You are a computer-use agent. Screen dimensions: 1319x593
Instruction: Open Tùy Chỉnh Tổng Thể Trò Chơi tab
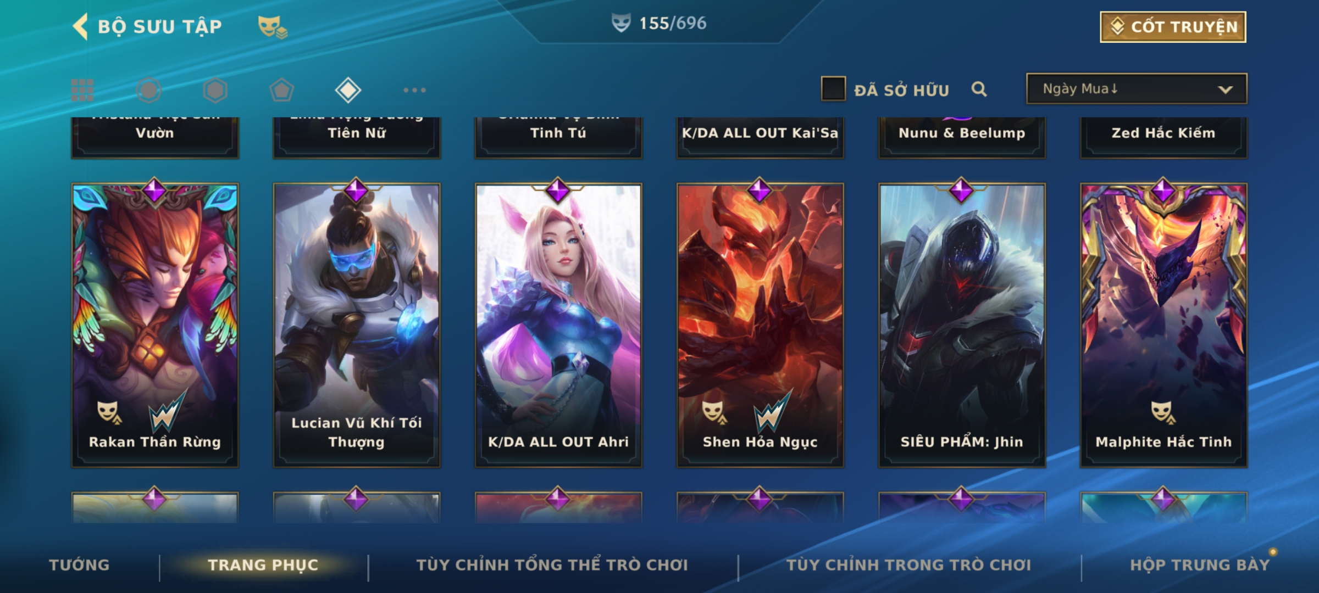[552, 565]
